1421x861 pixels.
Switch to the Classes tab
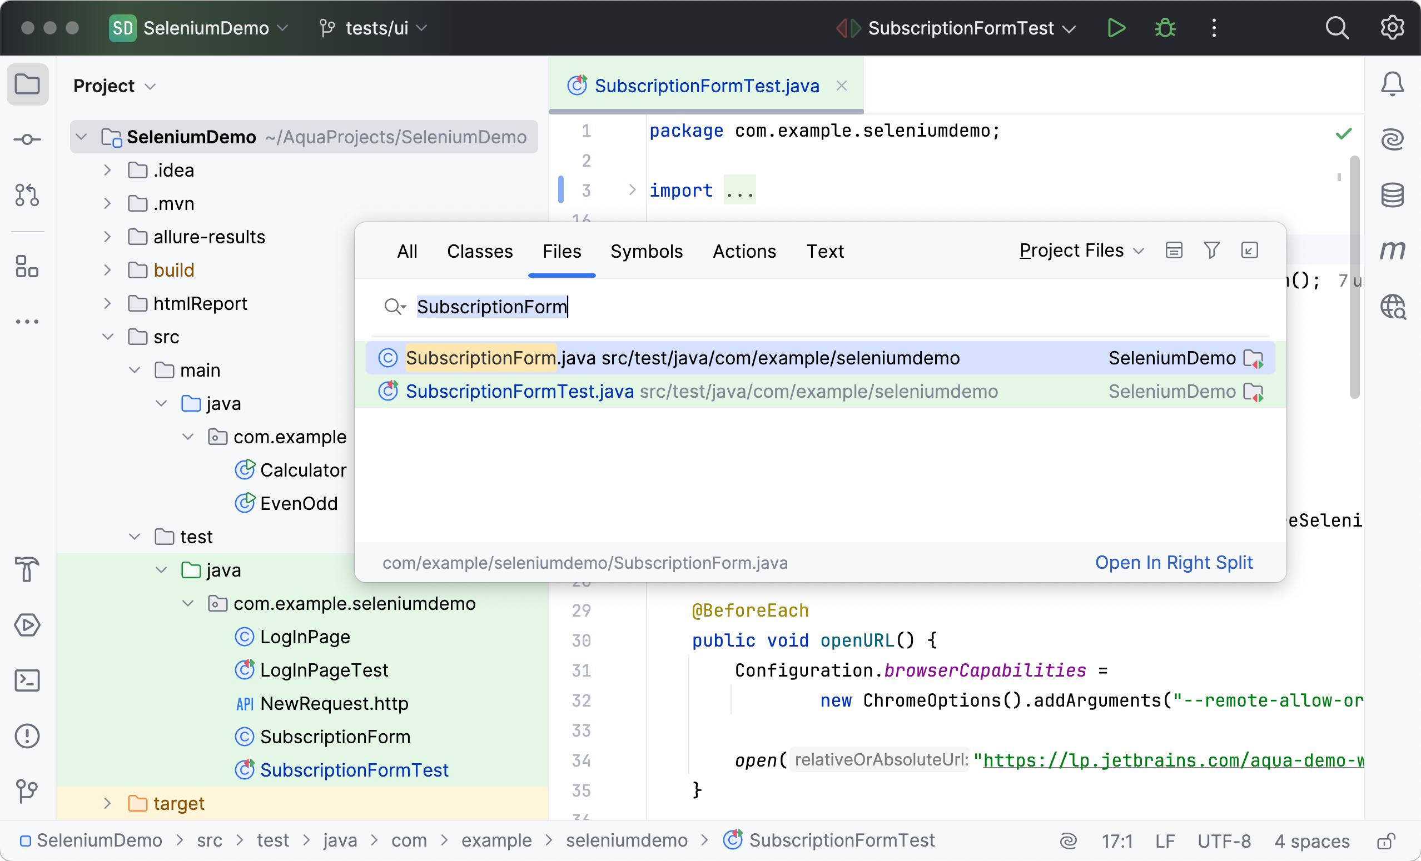[480, 251]
